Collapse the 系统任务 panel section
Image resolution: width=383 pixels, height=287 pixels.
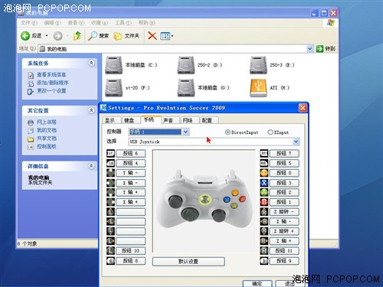click(x=91, y=63)
